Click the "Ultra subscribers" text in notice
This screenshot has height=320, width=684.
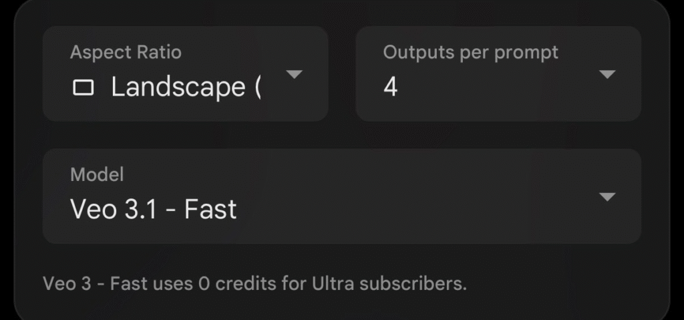click(x=389, y=283)
